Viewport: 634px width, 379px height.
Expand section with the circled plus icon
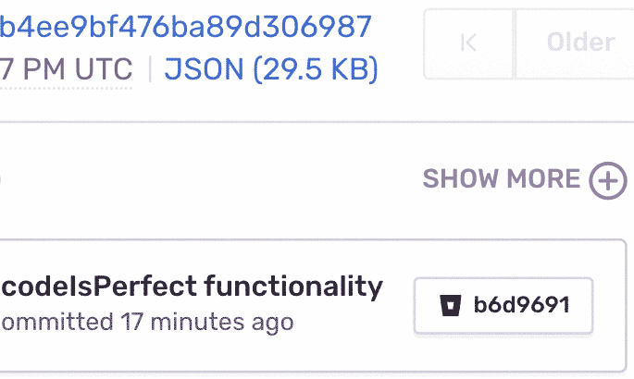608,179
